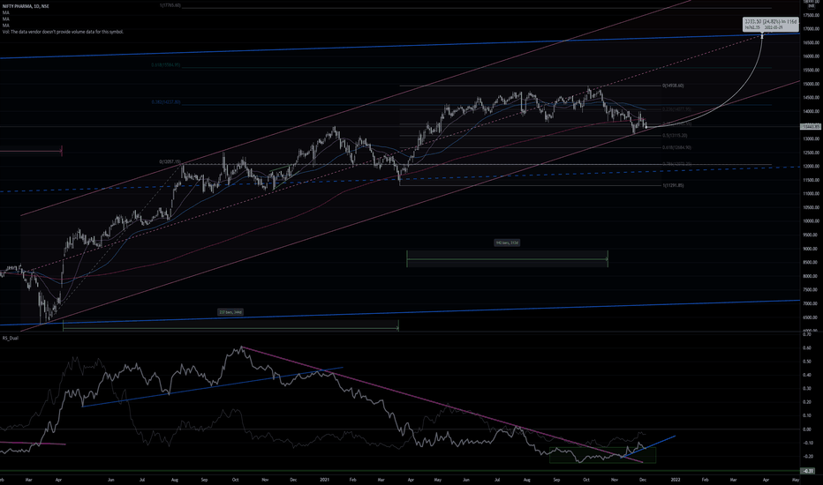Select the green rectangle on RS_Dual pane
The image size is (823, 485).
(x=602, y=455)
